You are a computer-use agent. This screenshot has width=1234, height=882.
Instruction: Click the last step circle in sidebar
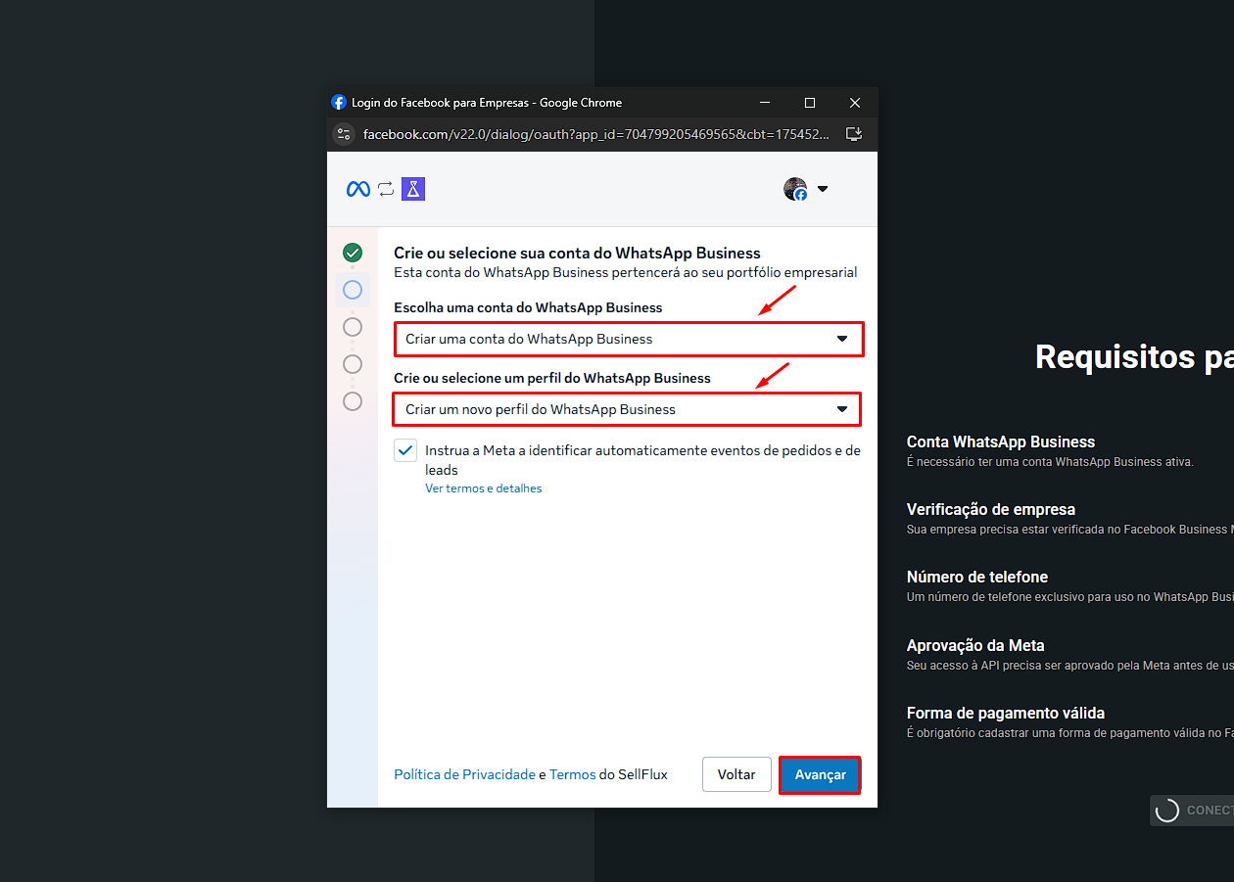(x=353, y=401)
